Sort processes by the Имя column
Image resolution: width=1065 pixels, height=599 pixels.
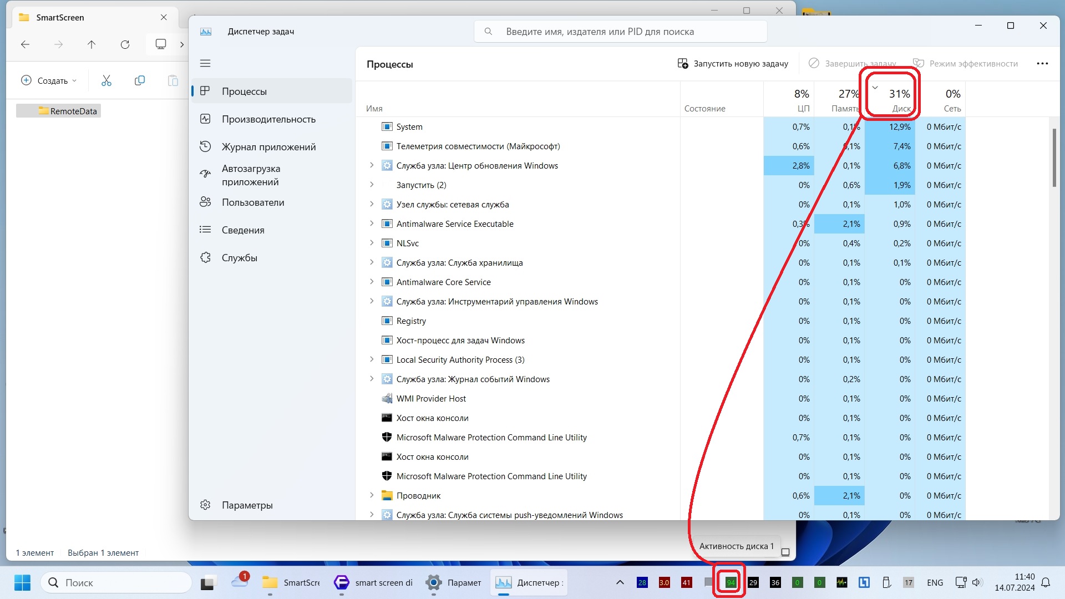click(x=374, y=109)
